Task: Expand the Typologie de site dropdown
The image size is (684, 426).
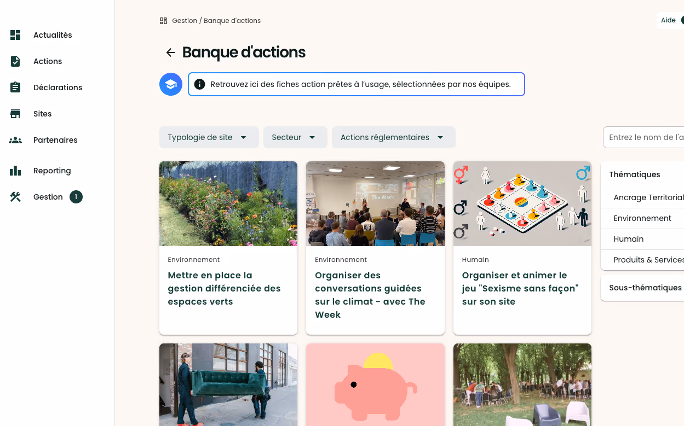Action: coord(209,137)
